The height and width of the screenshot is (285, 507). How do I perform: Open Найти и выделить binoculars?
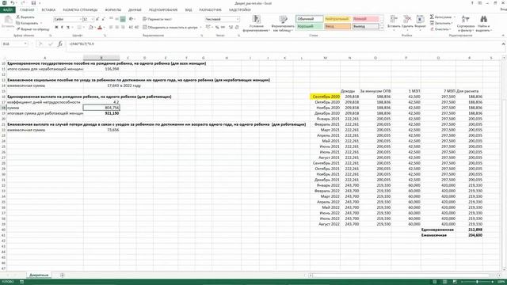coord(483,23)
